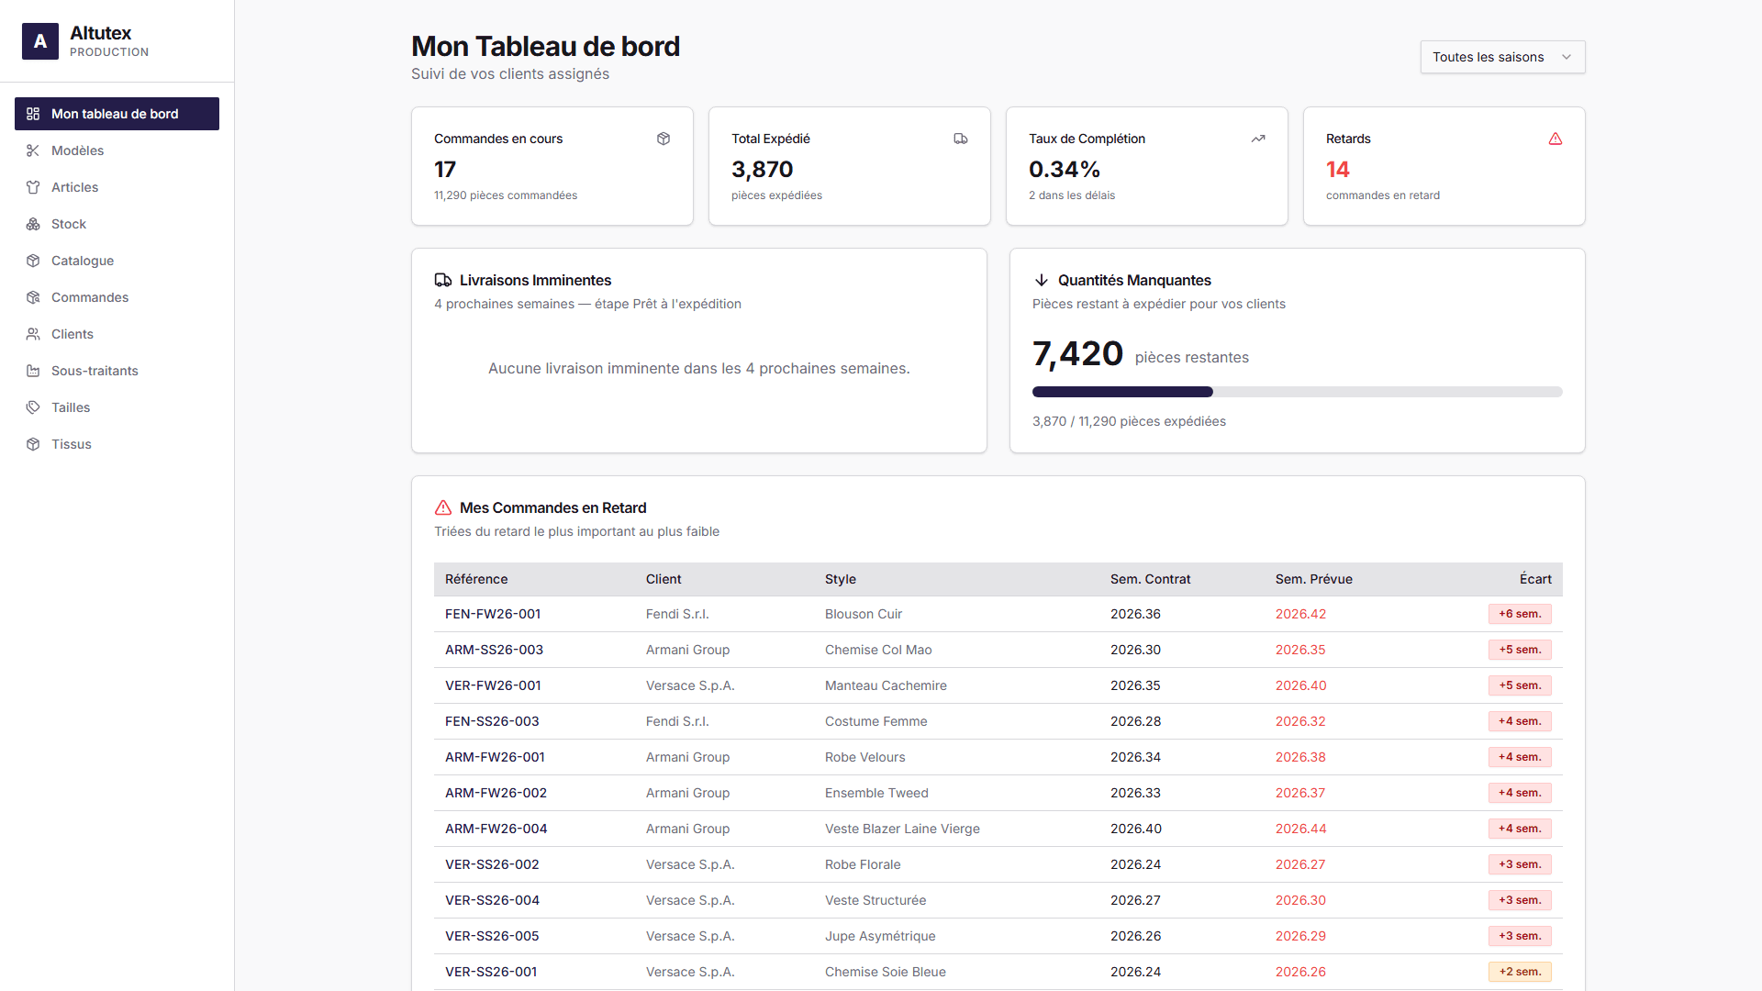Image resolution: width=1762 pixels, height=991 pixels.
Task: Select the Stock sidebar entry
Action: tap(117, 224)
